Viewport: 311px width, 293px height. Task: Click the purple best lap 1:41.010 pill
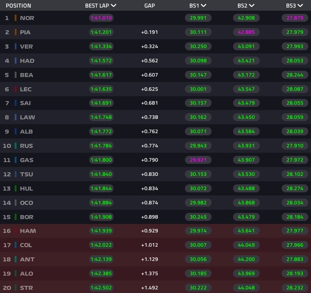coord(101,18)
